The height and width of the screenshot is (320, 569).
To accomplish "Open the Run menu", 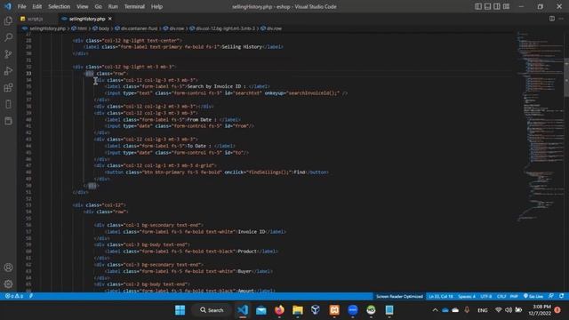I will tap(113, 6).
